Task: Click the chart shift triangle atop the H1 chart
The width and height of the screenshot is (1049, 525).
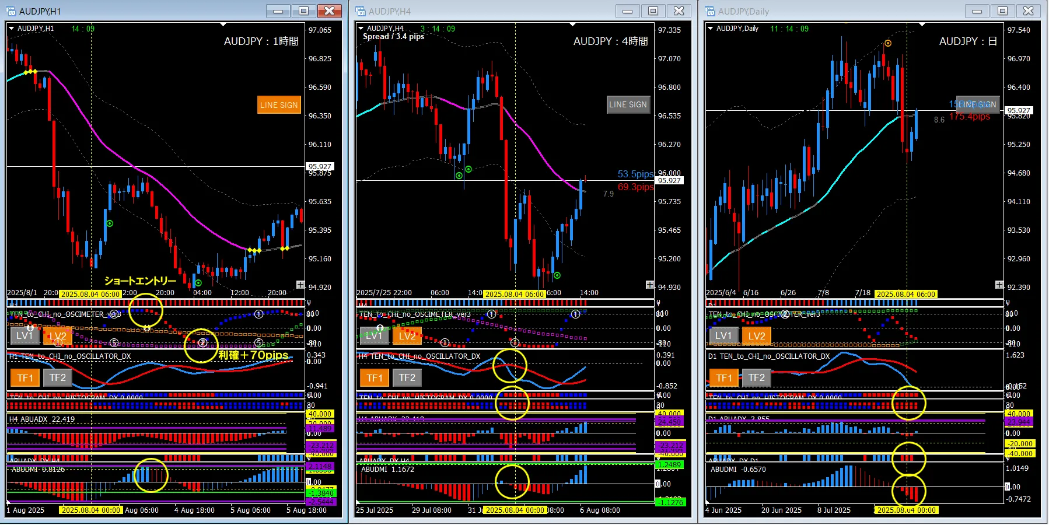Action: pos(223,24)
